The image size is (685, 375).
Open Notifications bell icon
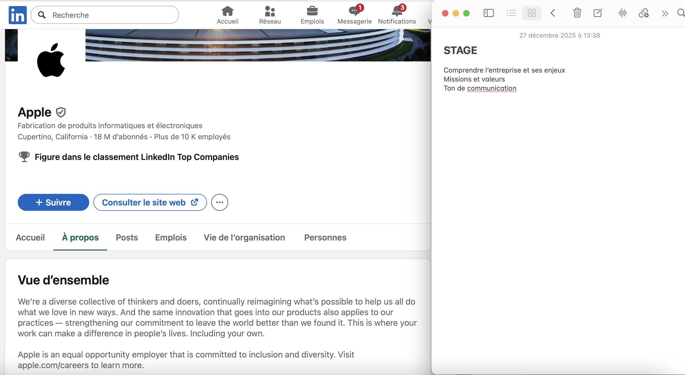coord(397,15)
